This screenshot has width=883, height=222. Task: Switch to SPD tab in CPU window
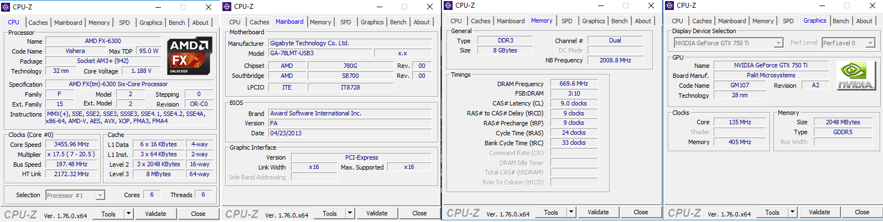[124, 23]
